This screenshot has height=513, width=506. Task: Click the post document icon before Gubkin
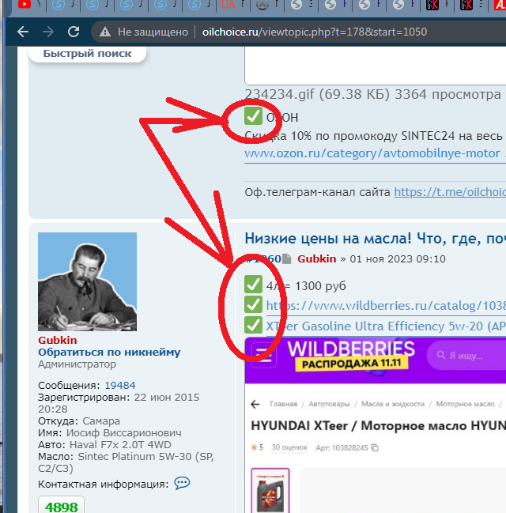(x=286, y=258)
